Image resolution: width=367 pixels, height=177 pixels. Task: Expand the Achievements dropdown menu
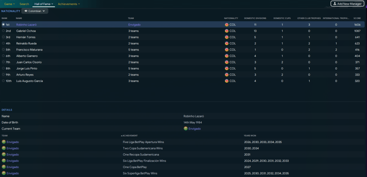pos(69,4)
